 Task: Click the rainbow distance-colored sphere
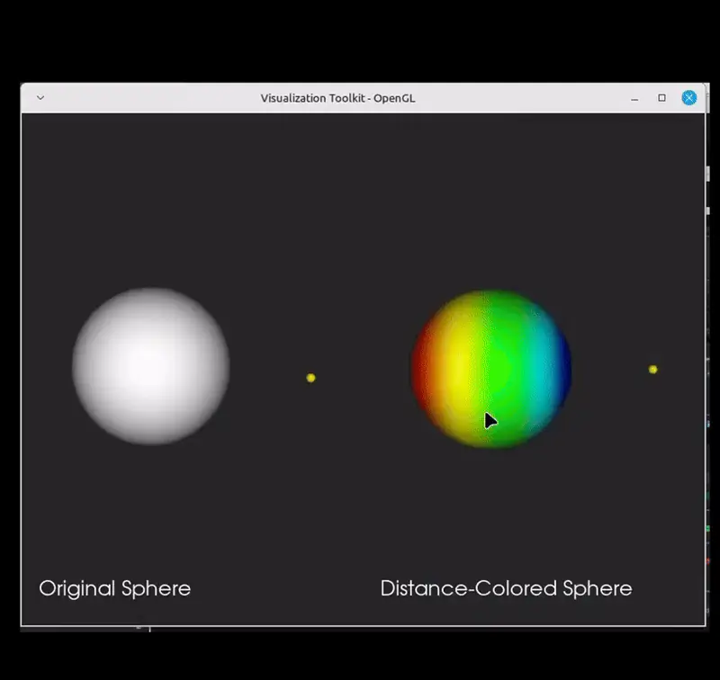[x=491, y=369]
